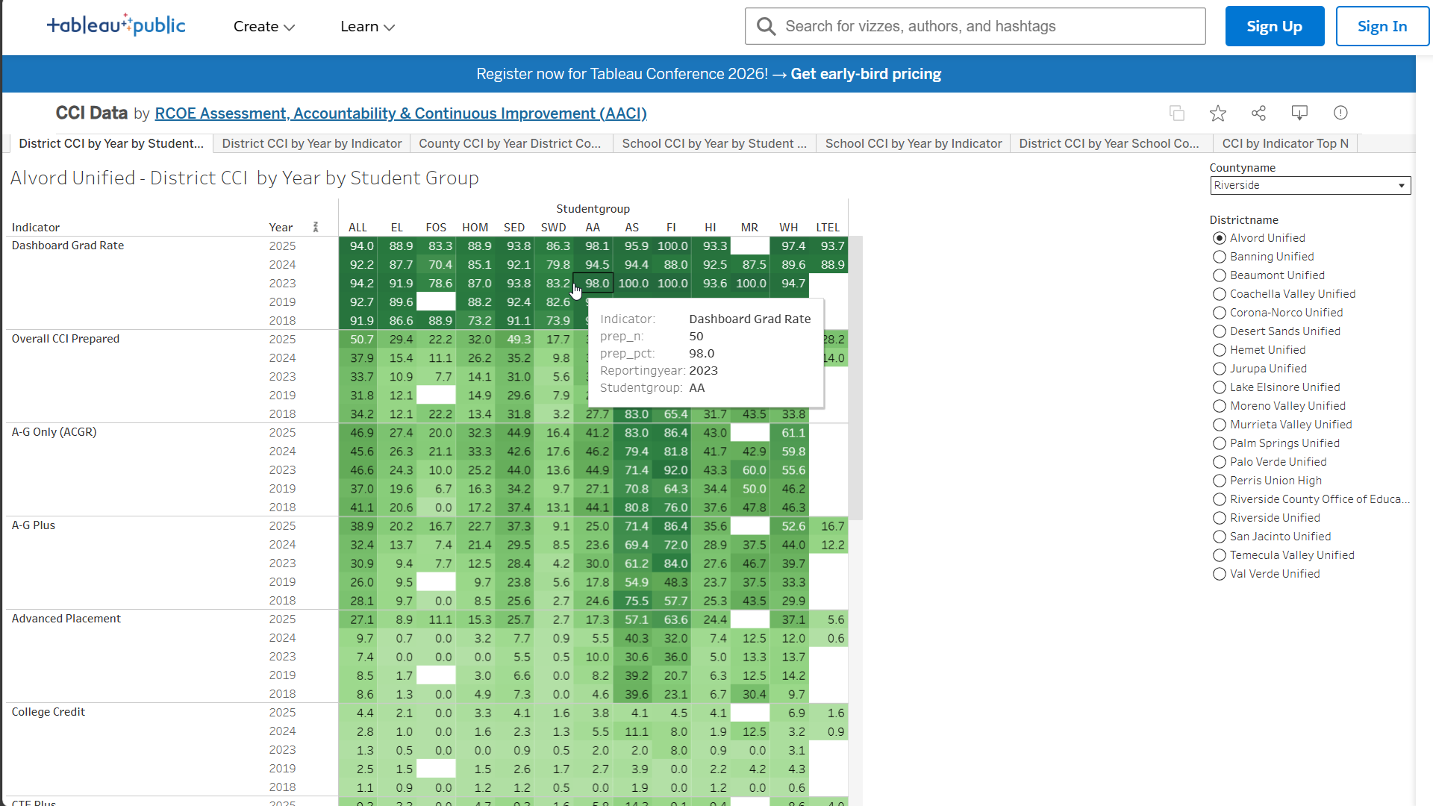
Task: Open the RCOE AACI author profile link
Action: [400, 113]
